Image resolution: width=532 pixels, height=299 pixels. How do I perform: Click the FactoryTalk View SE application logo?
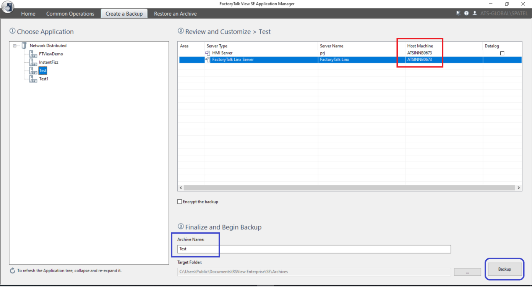8,7
